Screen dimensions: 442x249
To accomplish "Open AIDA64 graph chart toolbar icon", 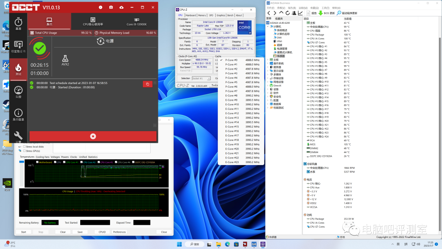I will (x=300, y=13).
